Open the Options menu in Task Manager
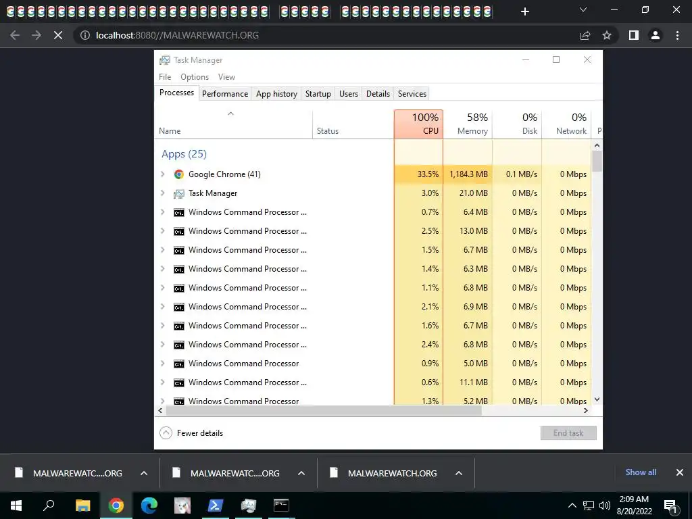Viewport: 692px width, 519px height. [x=195, y=77]
